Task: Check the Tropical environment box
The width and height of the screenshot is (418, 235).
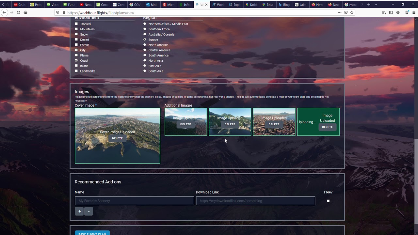Action: click(76, 24)
